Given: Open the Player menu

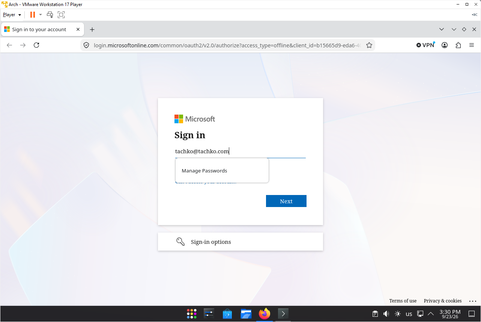Looking at the screenshot, I should 12,15.
